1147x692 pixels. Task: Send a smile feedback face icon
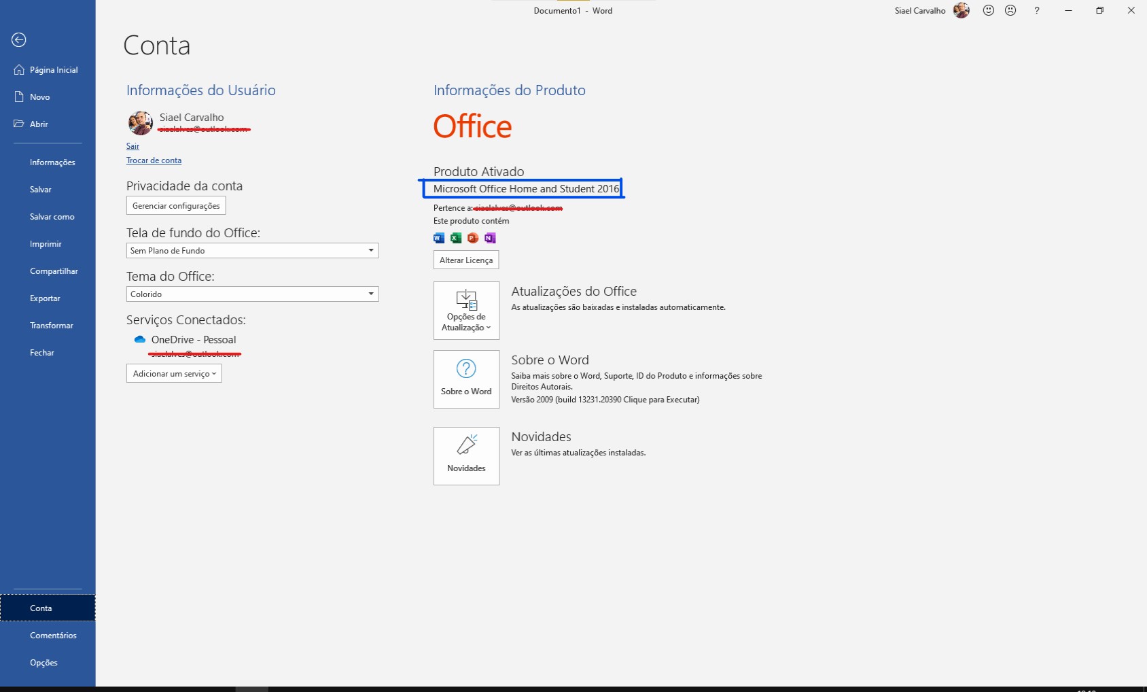coord(989,10)
